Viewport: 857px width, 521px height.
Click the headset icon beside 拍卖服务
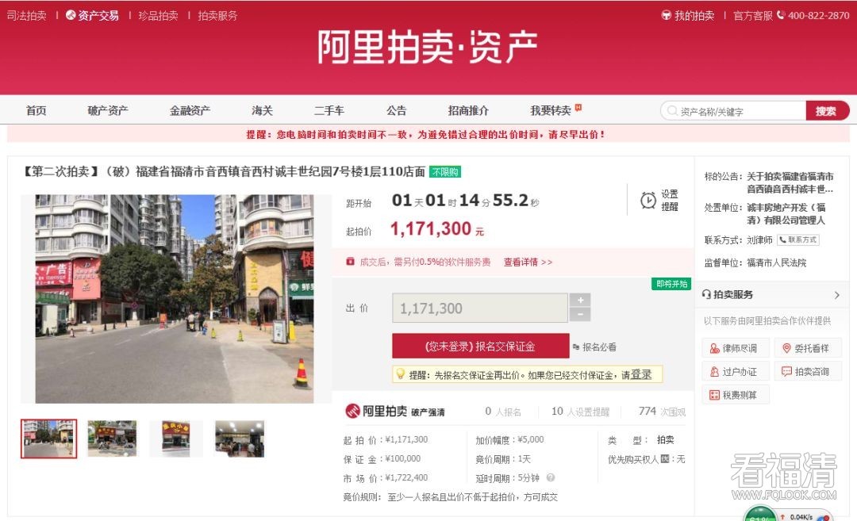tap(706, 294)
